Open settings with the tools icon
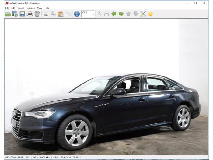213x160 pixels. point(143,14)
